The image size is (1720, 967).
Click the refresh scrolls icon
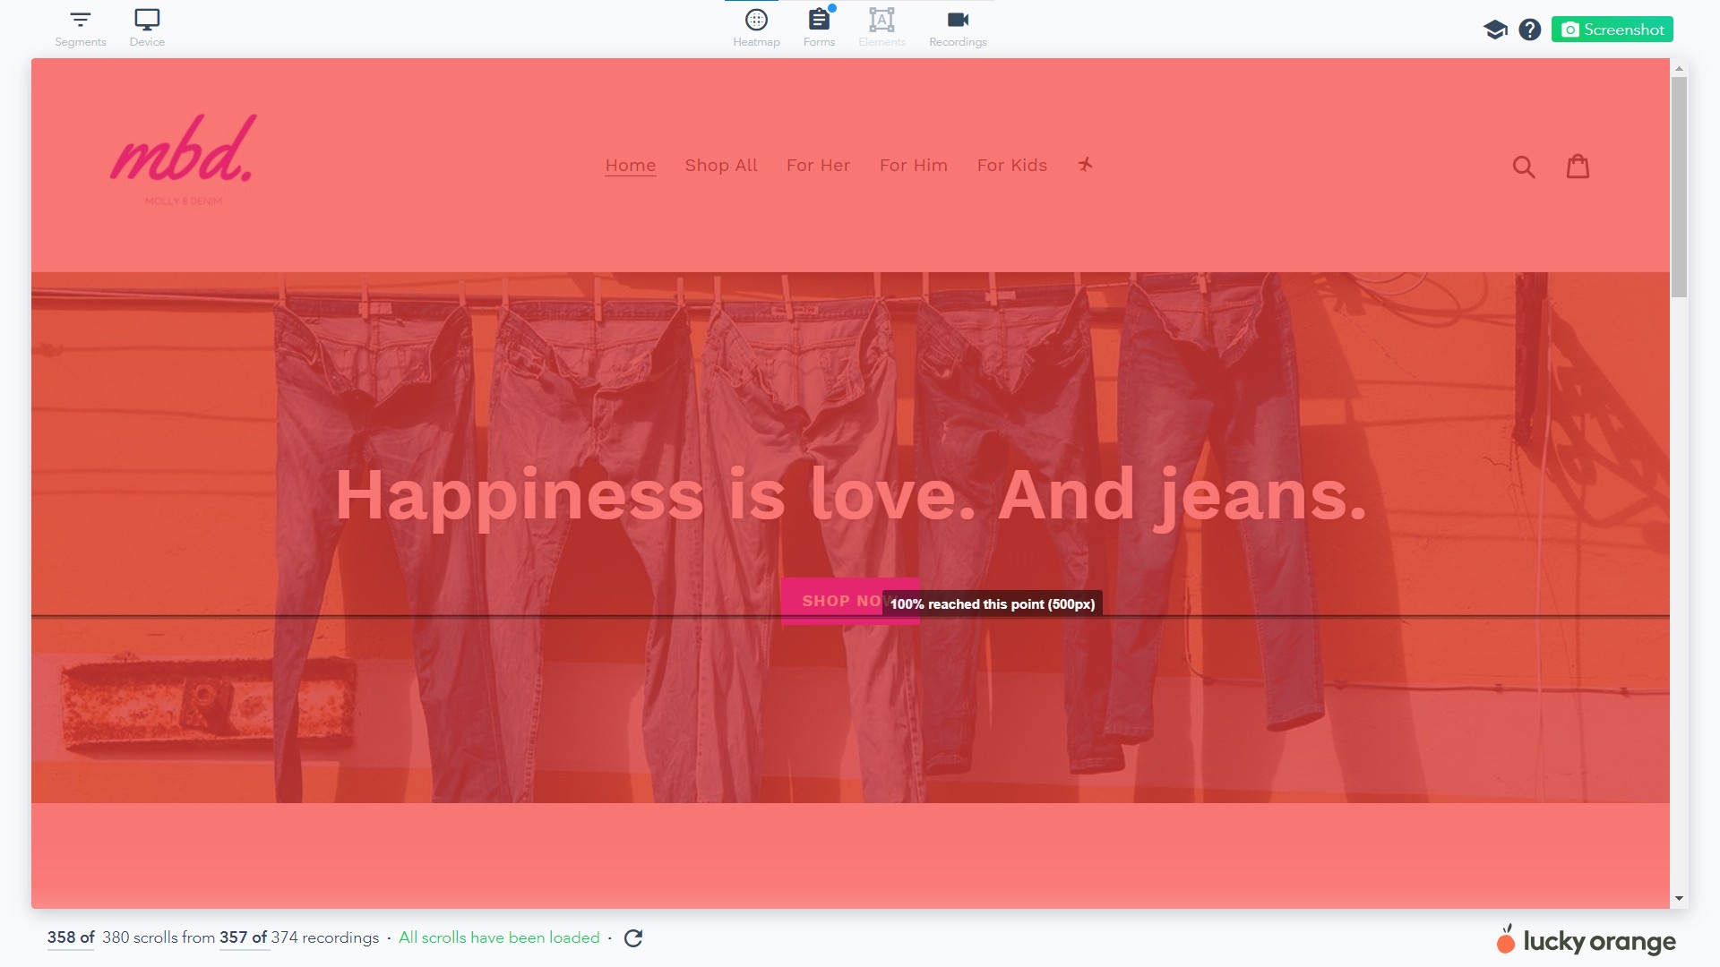[633, 938]
